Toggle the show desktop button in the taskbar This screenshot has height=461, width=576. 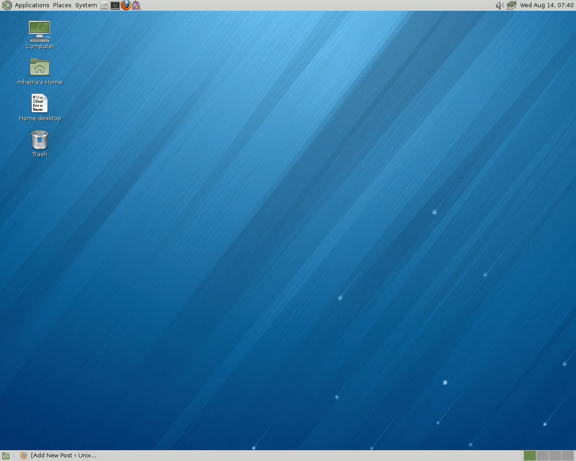pos(5,455)
